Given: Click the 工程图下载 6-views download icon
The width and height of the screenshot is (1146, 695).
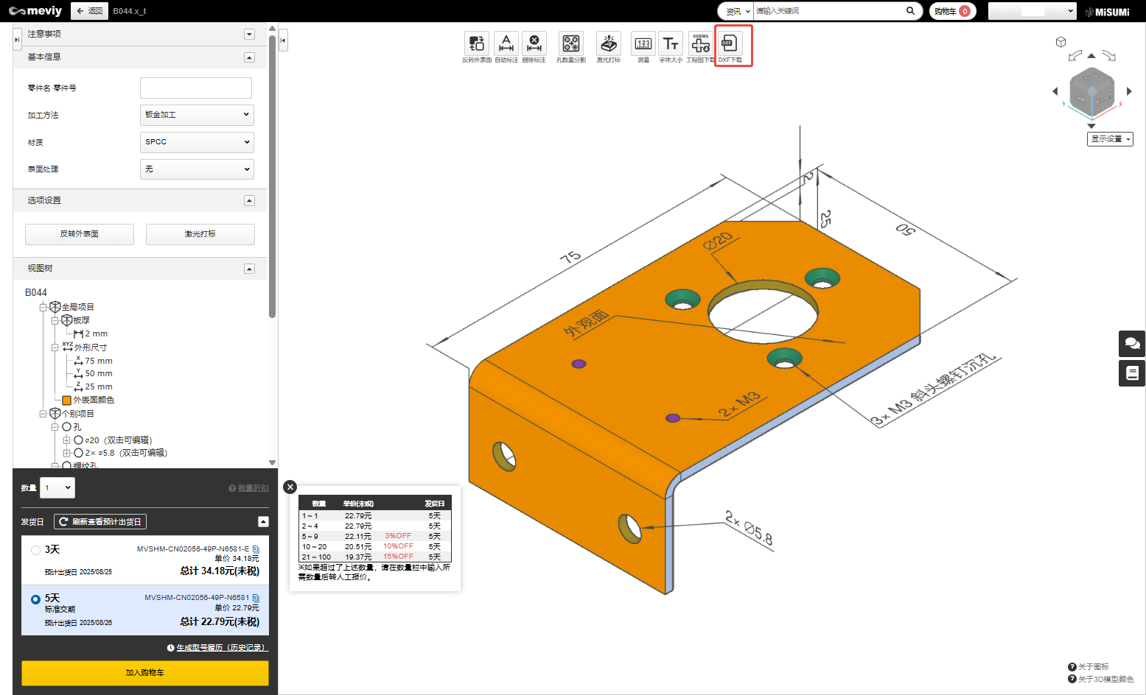Looking at the screenshot, I should click(x=700, y=43).
